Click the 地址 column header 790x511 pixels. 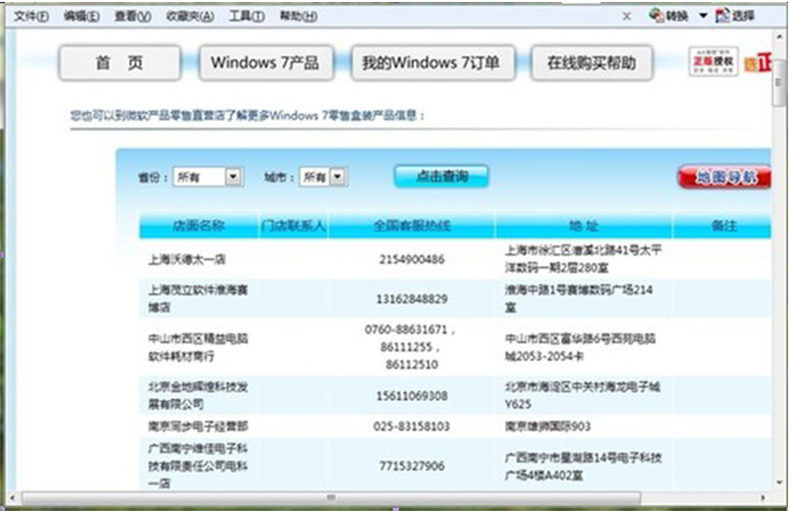583,226
